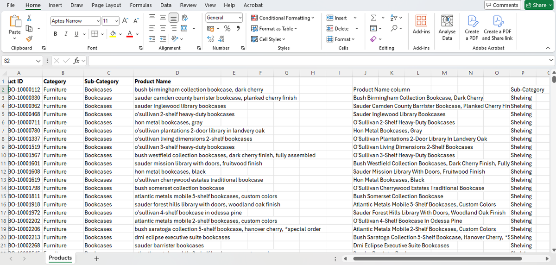The width and height of the screenshot is (556, 265).
Task: Apply the Comma Style format
Action: coord(238,29)
